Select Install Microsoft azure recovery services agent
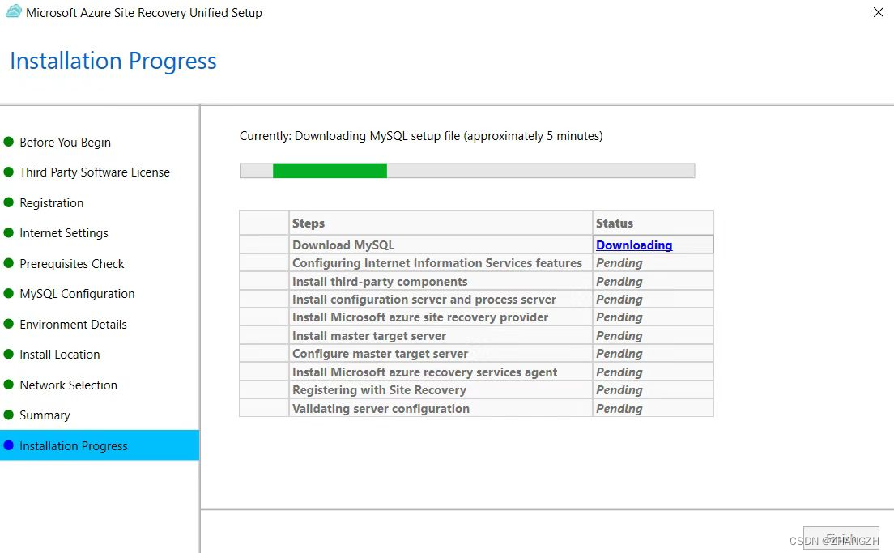This screenshot has width=894, height=553. click(476, 372)
